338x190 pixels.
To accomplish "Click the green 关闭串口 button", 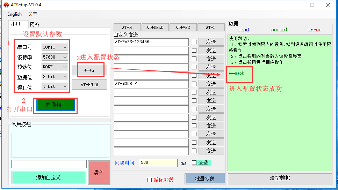I will (55, 105).
